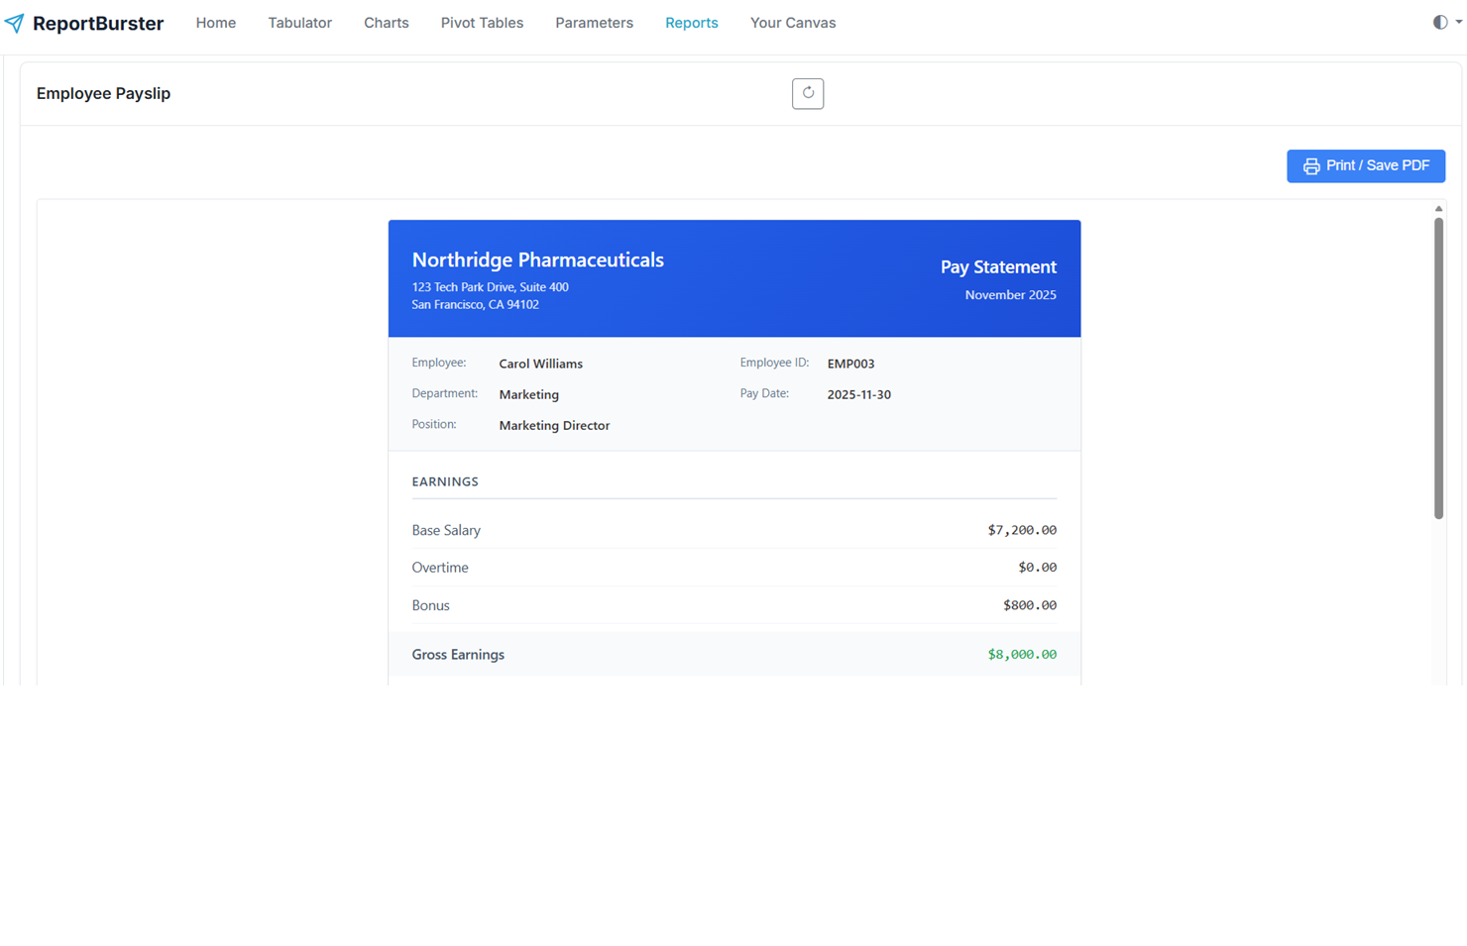The image size is (1467, 946).
Task: Click the Gross Earnings amount $8,000.00
Action: point(1021,654)
